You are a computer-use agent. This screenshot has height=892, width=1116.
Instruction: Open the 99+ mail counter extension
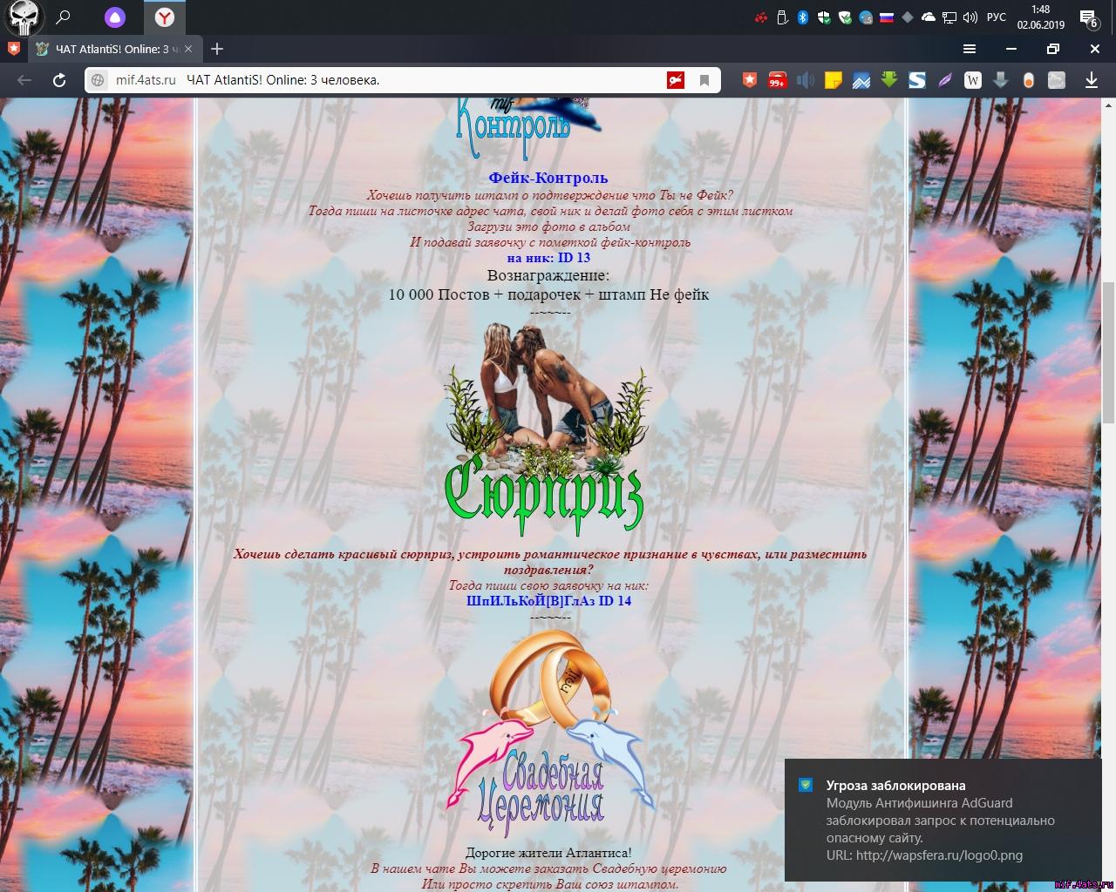(x=777, y=80)
